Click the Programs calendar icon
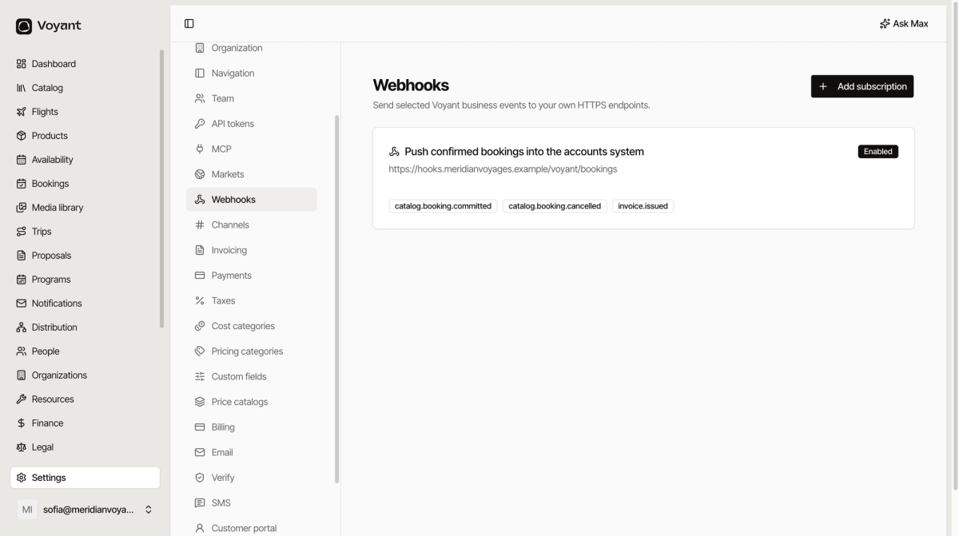959x536 pixels. pyautogui.click(x=22, y=280)
